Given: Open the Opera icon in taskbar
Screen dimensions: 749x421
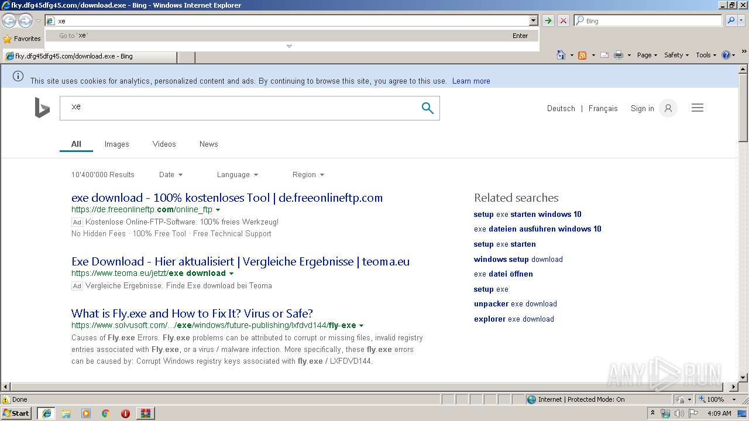Looking at the screenshot, I should 125,413.
